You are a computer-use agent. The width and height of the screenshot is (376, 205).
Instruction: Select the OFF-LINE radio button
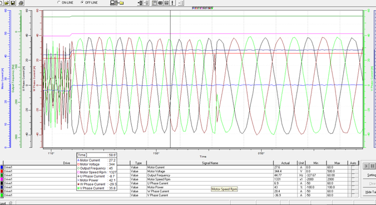pos(82,2)
